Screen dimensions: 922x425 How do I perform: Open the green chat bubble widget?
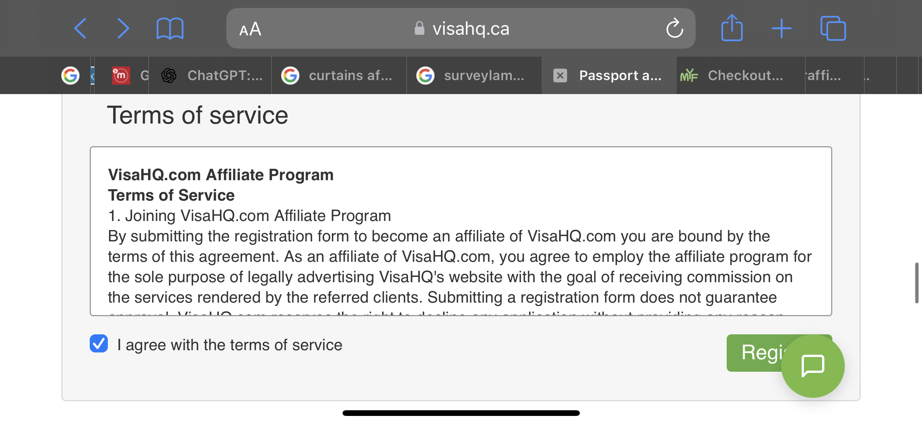pyautogui.click(x=813, y=366)
